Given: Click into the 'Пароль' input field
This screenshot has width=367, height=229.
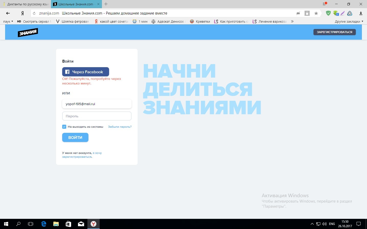Looking at the screenshot, I should (97, 116).
